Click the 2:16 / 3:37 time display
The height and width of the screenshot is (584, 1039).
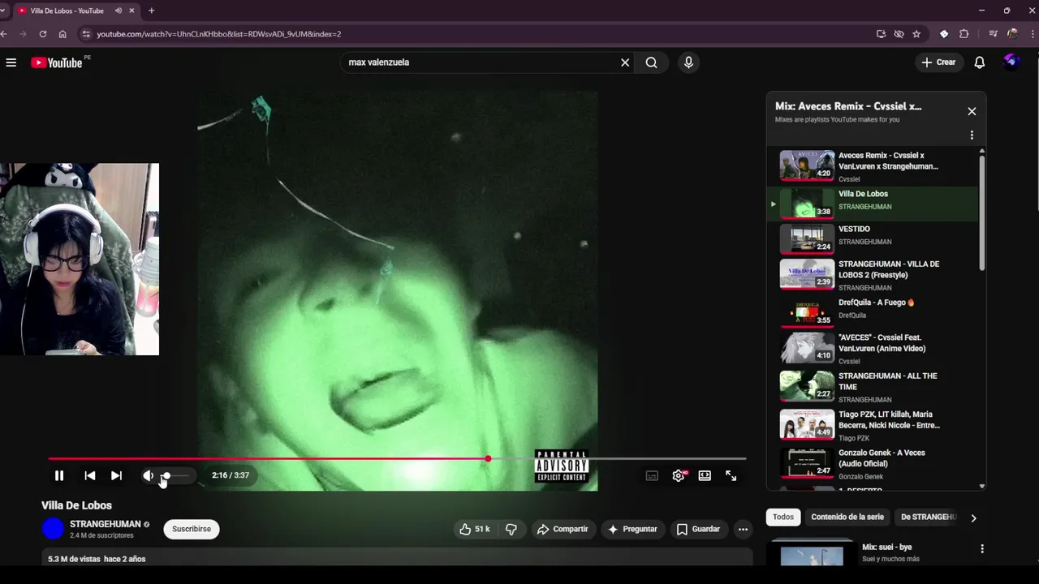click(x=231, y=476)
